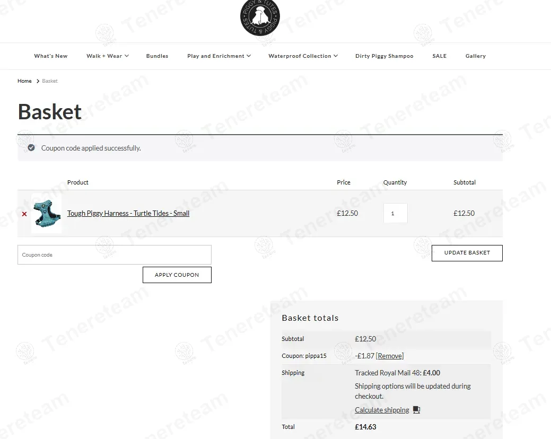The height and width of the screenshot is (439, 551).
Task: Click the 'Coupon code applied successfully' message
Action: (91, 148)
